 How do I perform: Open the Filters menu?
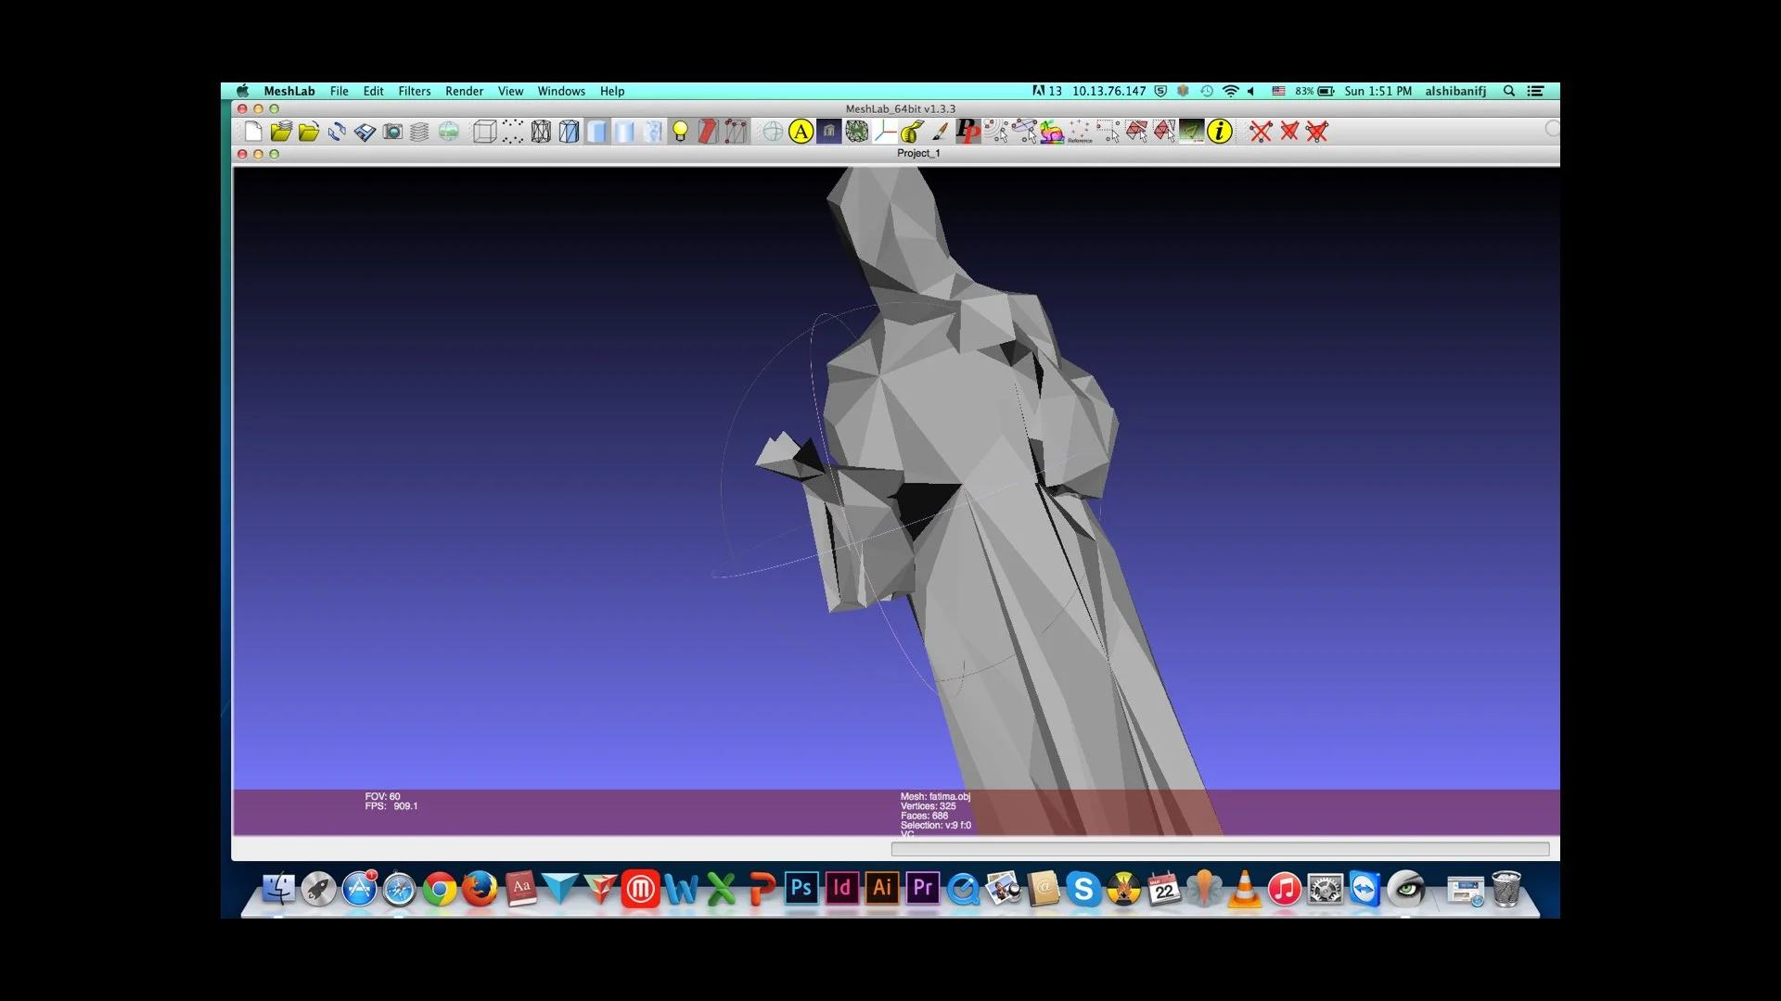tap(414, 91)
